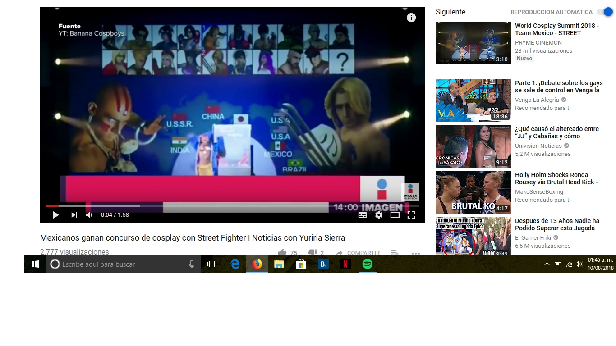Open the Venga la Alegría debate thumbnail
The height and width of the screenshot is (346, 616).
(473, 100)
